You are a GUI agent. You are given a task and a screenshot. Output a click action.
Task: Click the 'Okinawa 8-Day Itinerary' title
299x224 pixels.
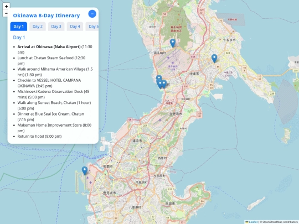coord(47,15)
